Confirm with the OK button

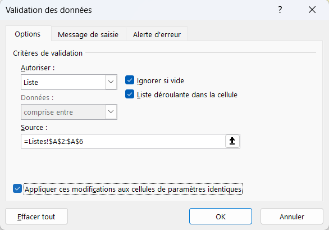(221, 217)
